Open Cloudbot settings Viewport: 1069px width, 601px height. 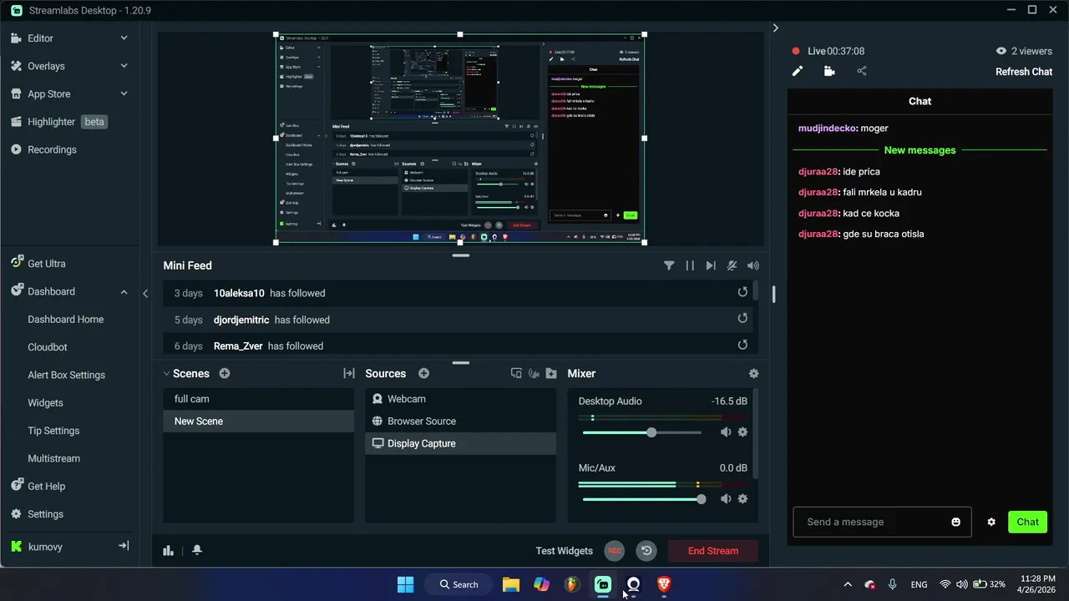[x=47, y=347]
